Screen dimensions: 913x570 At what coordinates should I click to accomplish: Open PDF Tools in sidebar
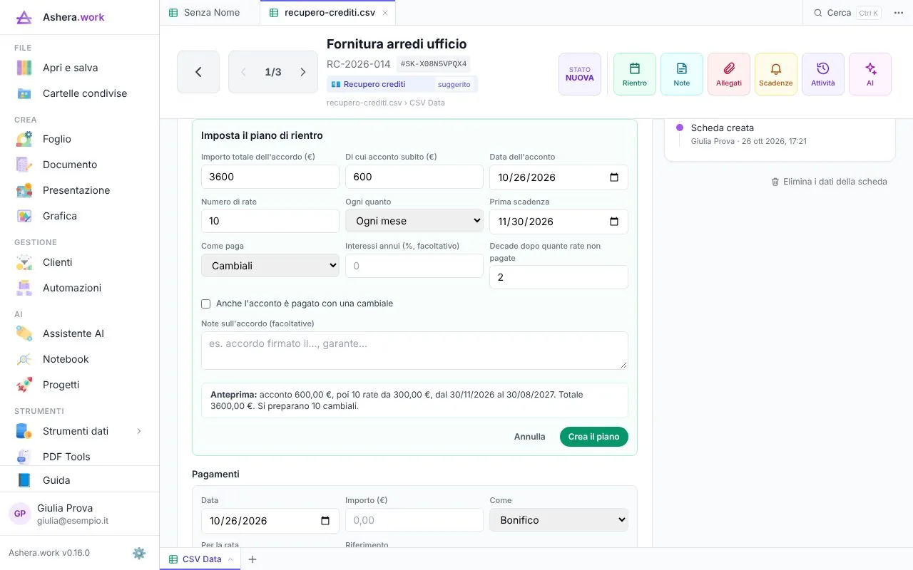pos(79,457)
